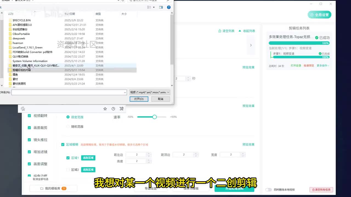Open 全局设置 global settings

pyautogui.click(x=319, y=15)
